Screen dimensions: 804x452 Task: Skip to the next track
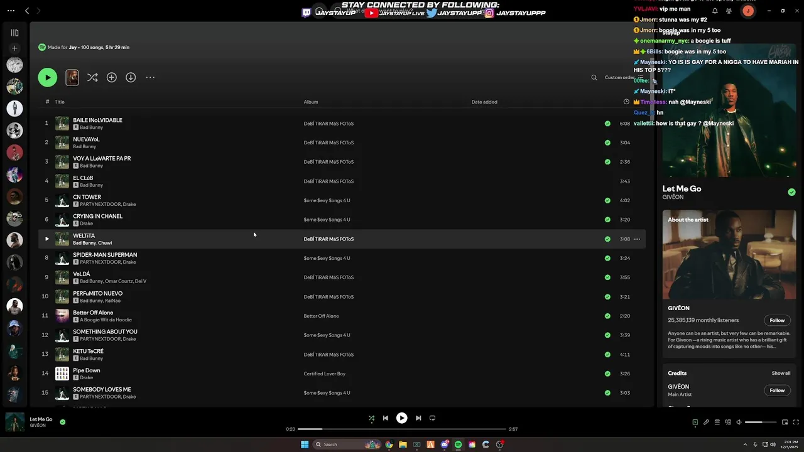(418, 418)
